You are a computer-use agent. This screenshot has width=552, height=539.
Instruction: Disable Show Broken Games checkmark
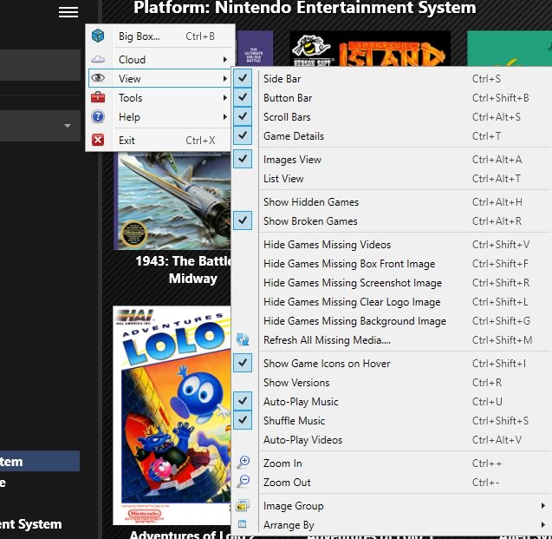coord(243,220)
